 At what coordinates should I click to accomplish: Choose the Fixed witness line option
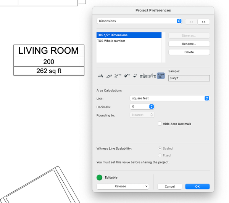tap(160, 155)
